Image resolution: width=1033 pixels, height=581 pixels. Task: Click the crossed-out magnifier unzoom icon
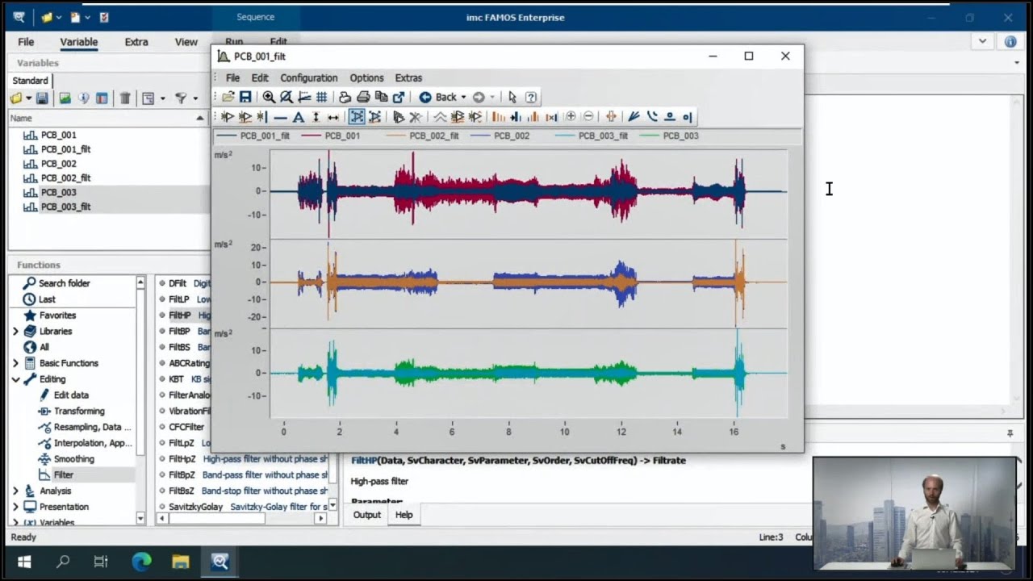pyautogui.click(x=286, y=97)
